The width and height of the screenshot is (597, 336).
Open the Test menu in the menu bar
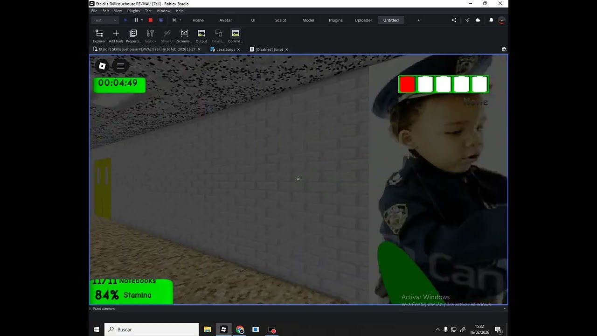(148, 11)
